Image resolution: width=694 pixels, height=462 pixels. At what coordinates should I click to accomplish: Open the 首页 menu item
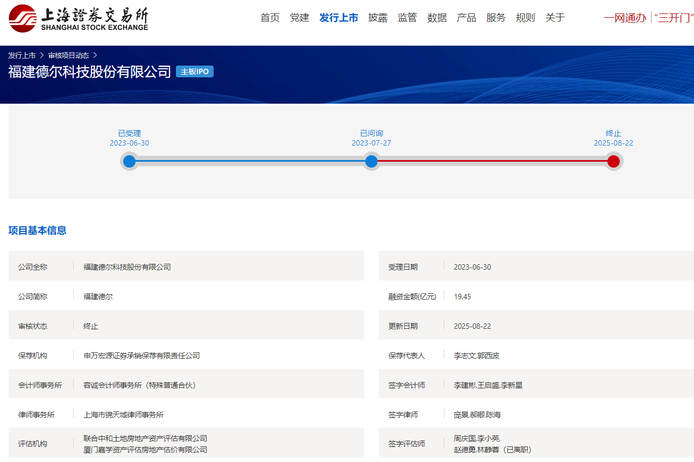pos(269,18)
